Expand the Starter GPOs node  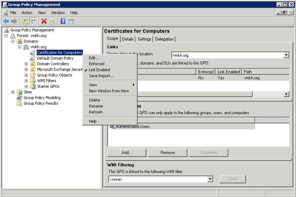26,86
